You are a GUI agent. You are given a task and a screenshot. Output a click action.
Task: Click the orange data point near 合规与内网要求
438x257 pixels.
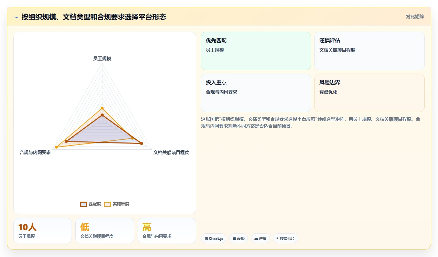pos(56,147)
